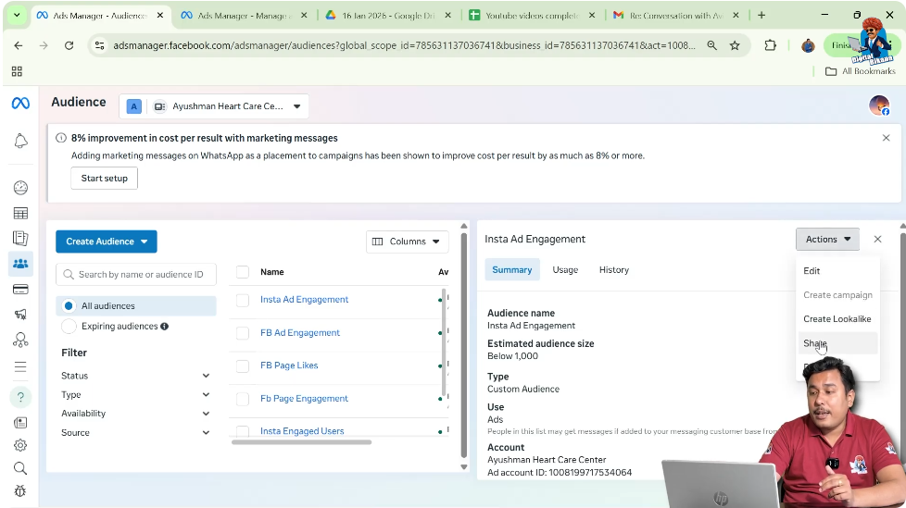Select the Expiring audiences radio button

click(69, 327)
